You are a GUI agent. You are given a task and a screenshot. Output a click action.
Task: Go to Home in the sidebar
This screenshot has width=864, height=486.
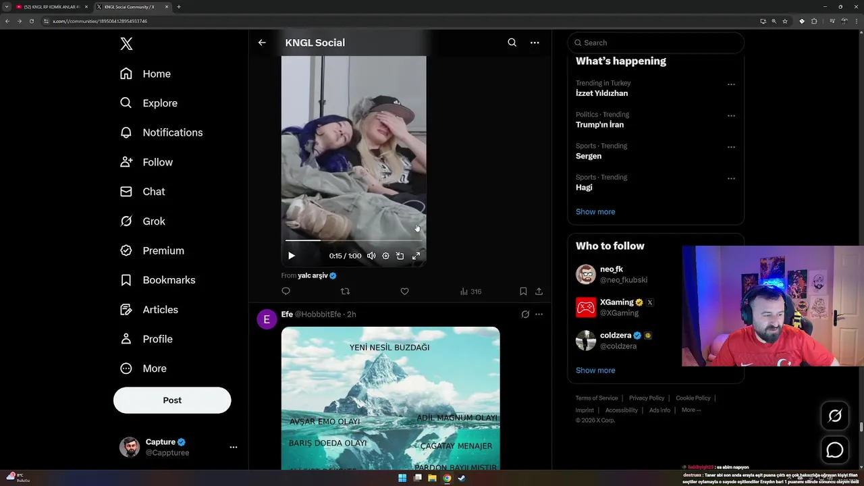coord(145,74)
